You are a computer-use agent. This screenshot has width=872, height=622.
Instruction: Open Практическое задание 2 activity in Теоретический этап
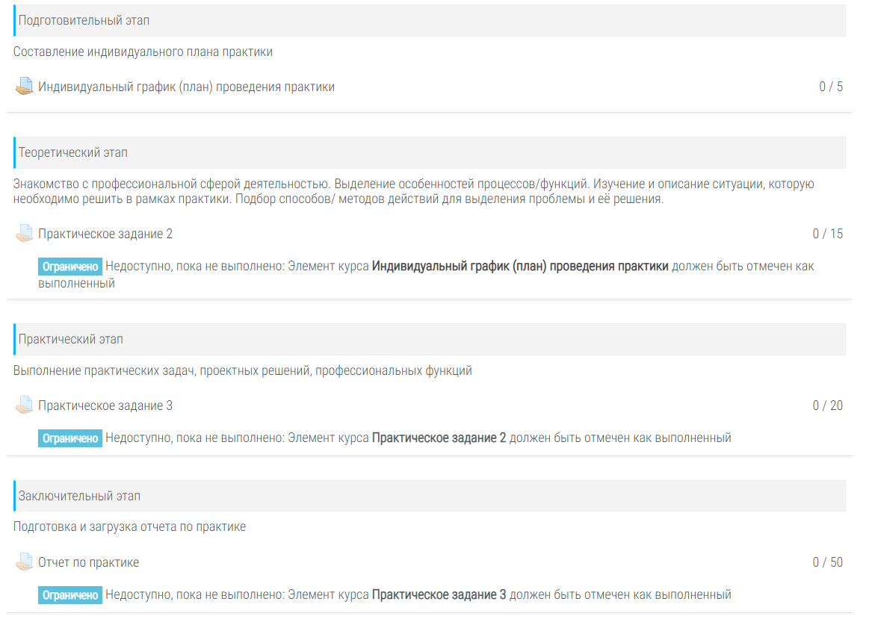coord(105,234)
